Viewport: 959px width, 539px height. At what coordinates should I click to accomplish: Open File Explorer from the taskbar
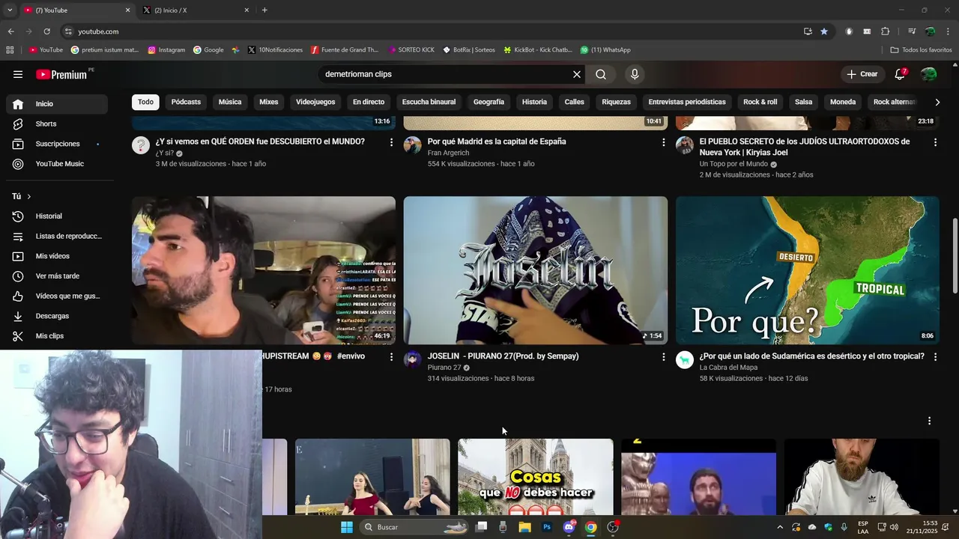click(x=525, y=527)
